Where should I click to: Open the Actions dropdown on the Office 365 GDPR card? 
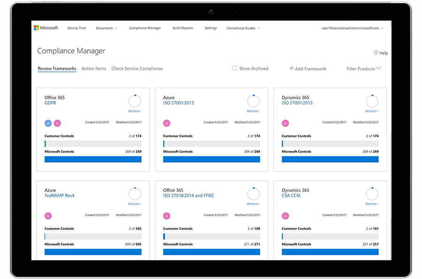click(135, 111)
